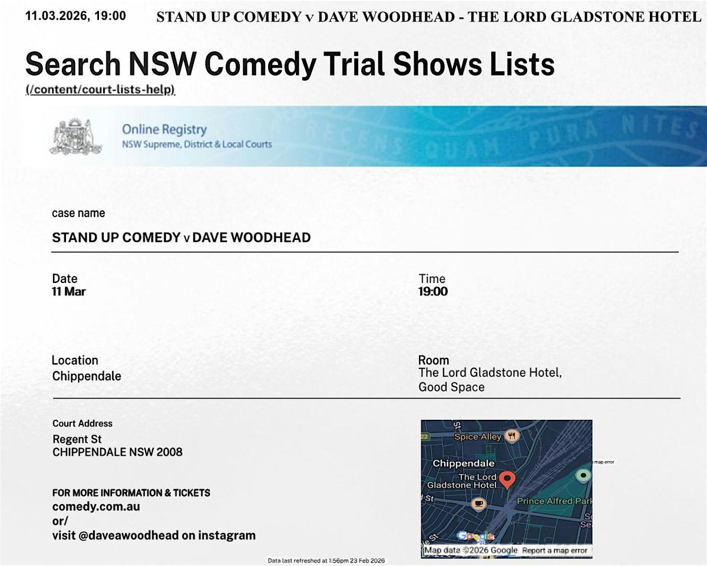
Task: Click the case name STAND UP COMEDY v DAVE WOODHEAD
Action: tap(181, 238)
